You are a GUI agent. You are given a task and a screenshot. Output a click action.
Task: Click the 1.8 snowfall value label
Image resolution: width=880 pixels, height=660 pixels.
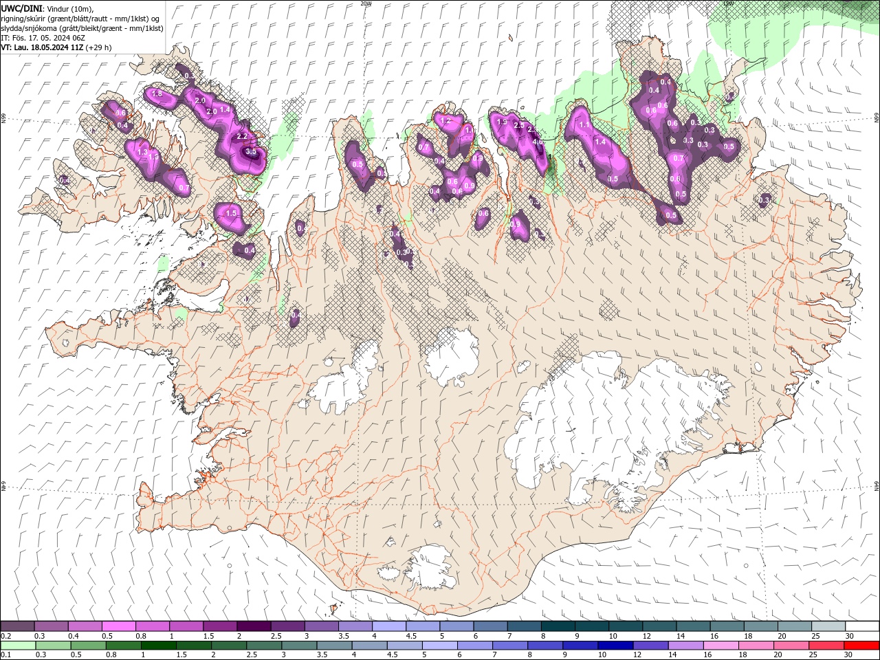157,93
